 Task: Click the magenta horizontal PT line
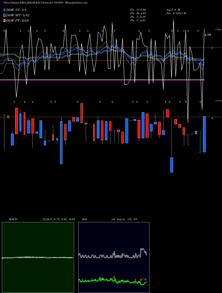point(102,80)
